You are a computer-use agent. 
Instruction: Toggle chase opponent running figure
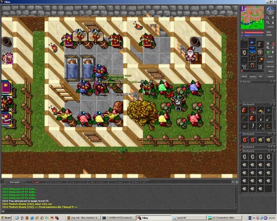[273, 48]
